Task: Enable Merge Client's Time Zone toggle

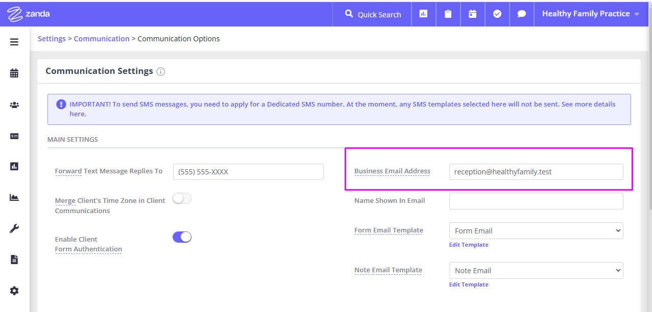Action: tap(182, 198)
